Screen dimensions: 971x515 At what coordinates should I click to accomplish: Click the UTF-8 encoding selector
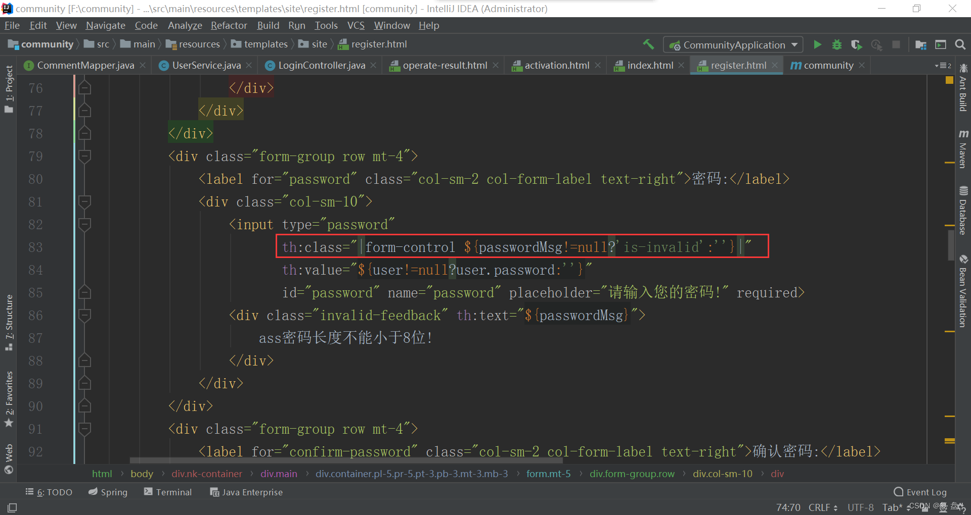861,507
